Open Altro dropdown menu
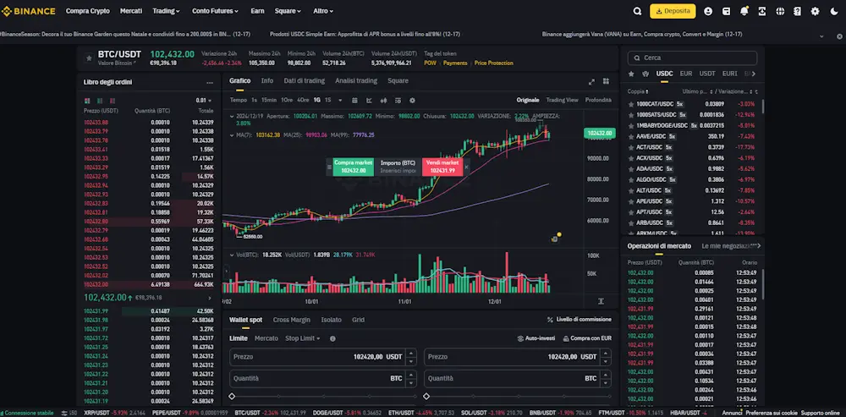 (323, 11)
